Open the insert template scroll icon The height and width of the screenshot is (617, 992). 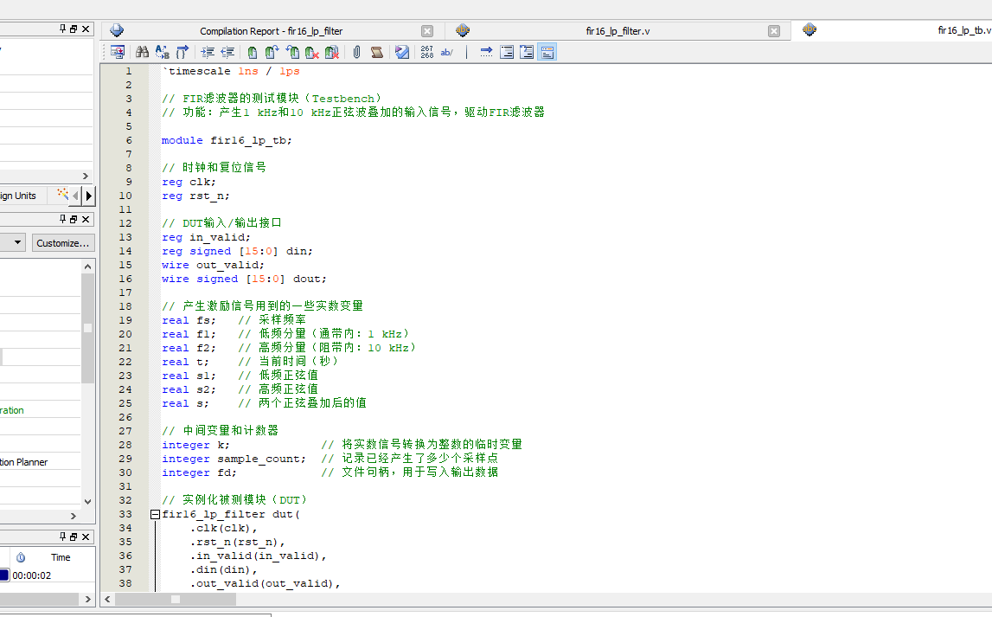[x=377, y=52]
